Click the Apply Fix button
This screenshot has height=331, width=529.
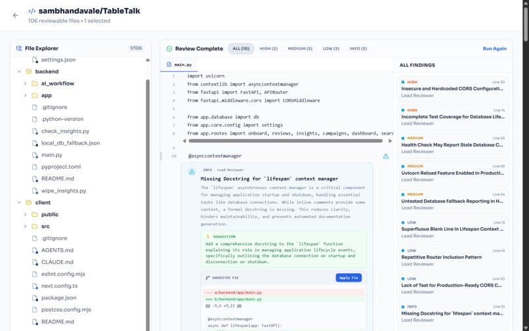(349, 278)
